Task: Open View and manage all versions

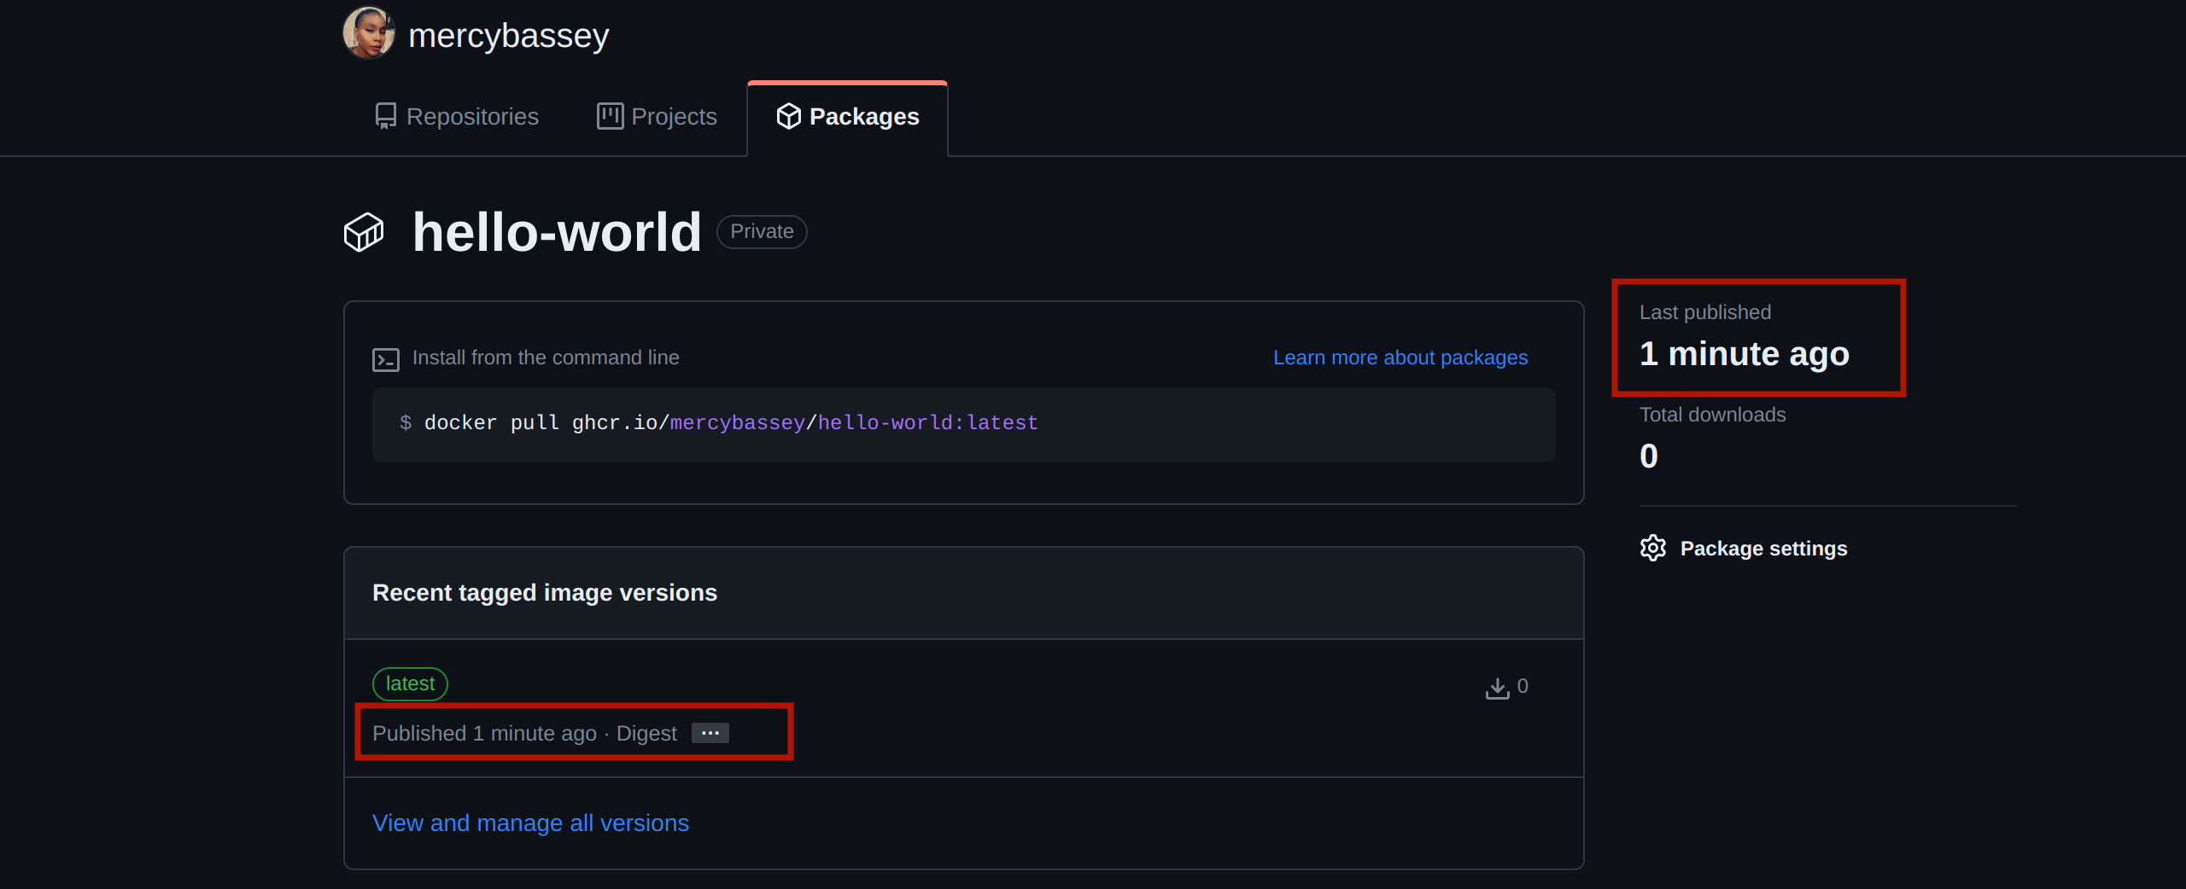Action: pyautogui.click(x=530, y=822)
